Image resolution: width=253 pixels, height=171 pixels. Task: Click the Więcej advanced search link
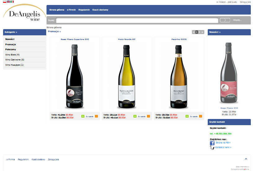[x=237, y=20]
